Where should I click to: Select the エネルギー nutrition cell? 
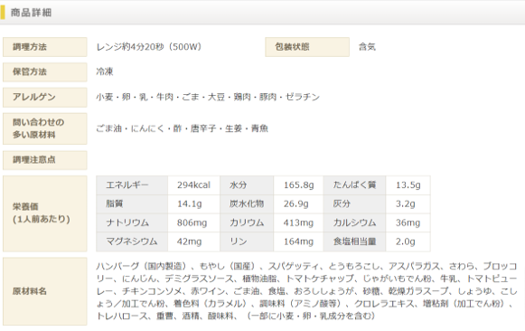tap(132, 185)
